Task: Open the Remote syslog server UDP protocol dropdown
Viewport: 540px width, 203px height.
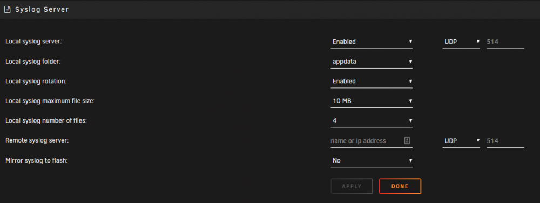Action: [461, 141]
